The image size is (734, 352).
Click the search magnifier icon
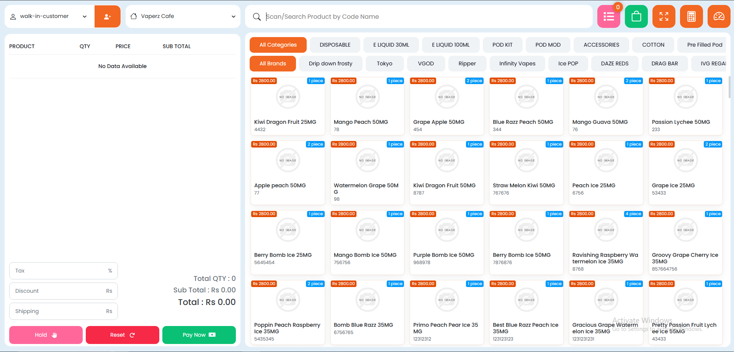pyautogui.click(x=257, y=16)
